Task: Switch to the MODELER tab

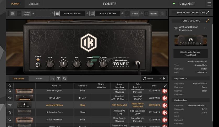Action: pyautogui.click(x=34, y=4)
